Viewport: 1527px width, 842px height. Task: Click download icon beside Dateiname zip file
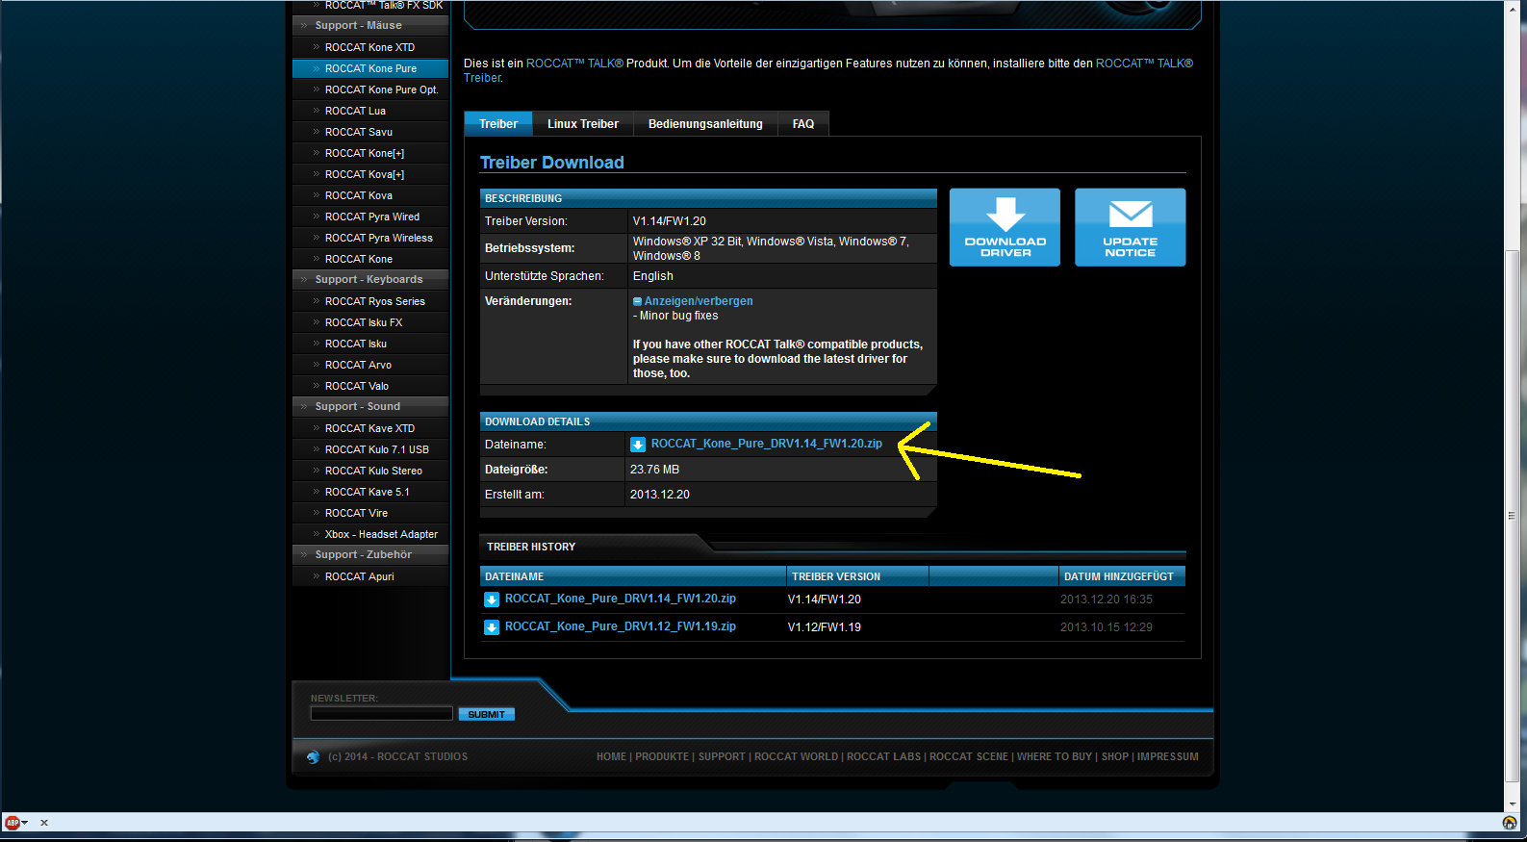[638, 445]
